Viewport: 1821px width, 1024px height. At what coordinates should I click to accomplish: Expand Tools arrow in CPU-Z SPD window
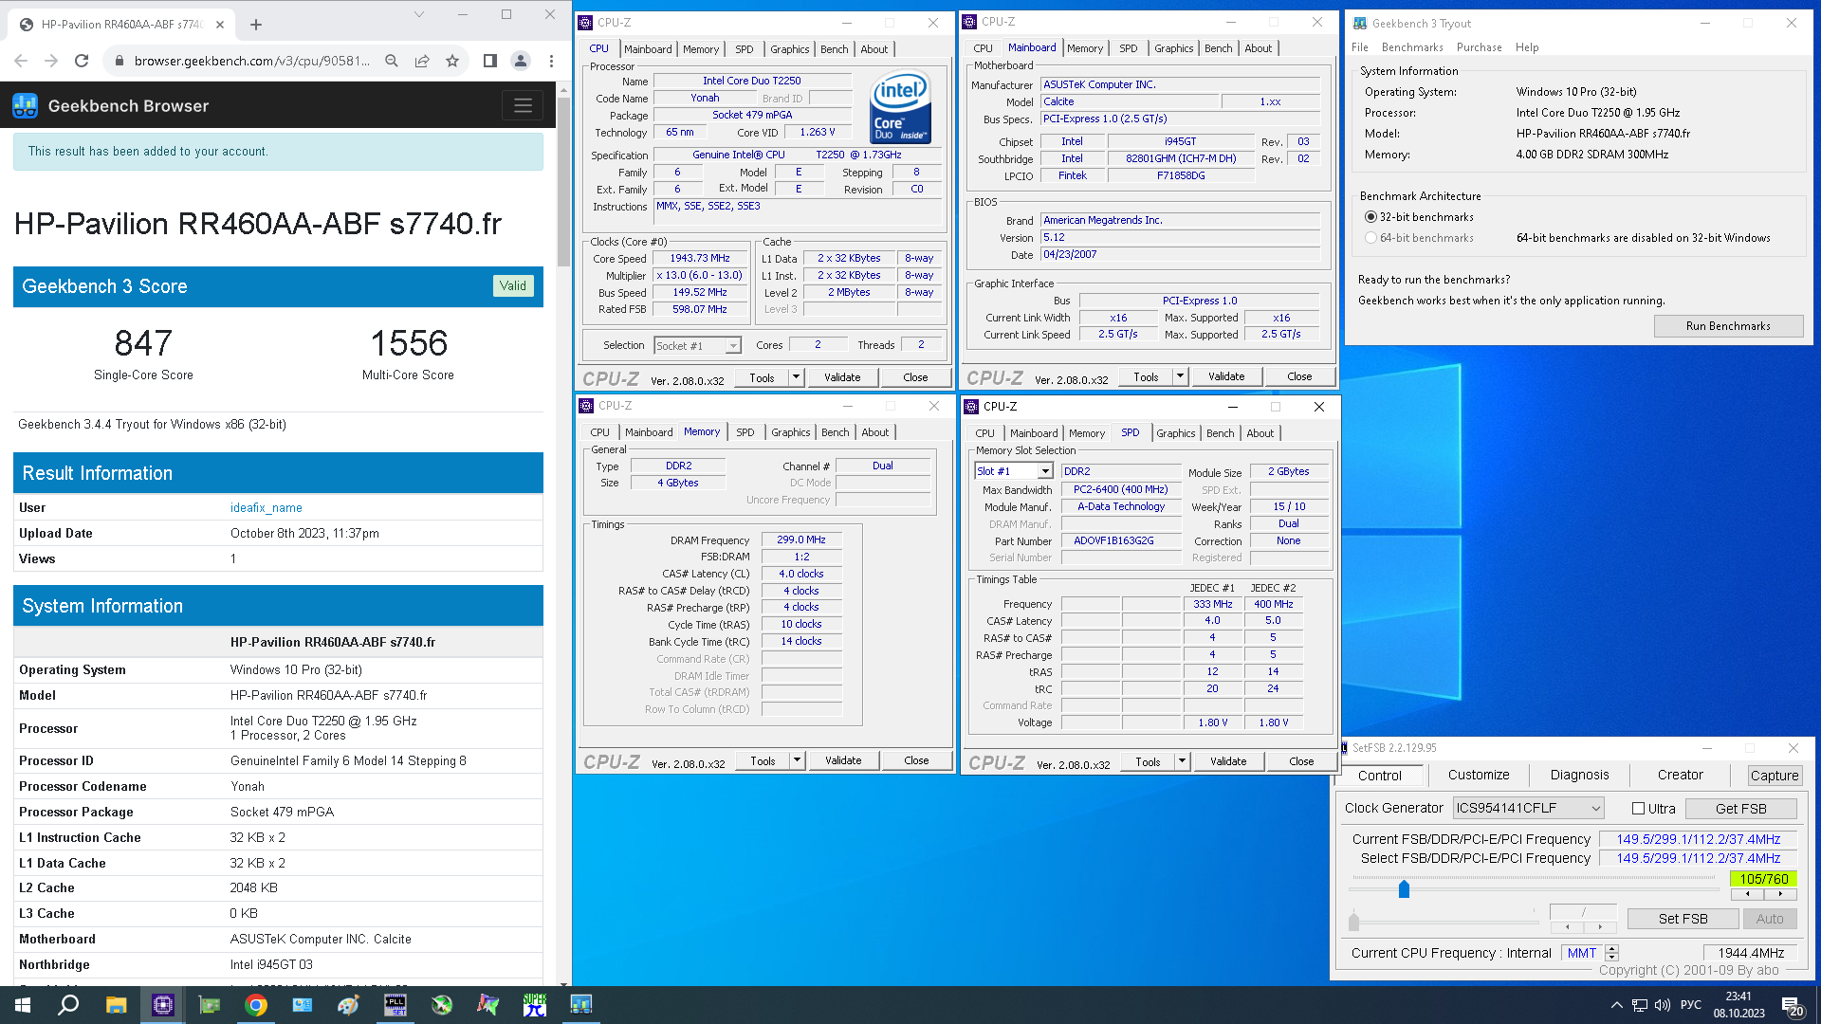1182,761
